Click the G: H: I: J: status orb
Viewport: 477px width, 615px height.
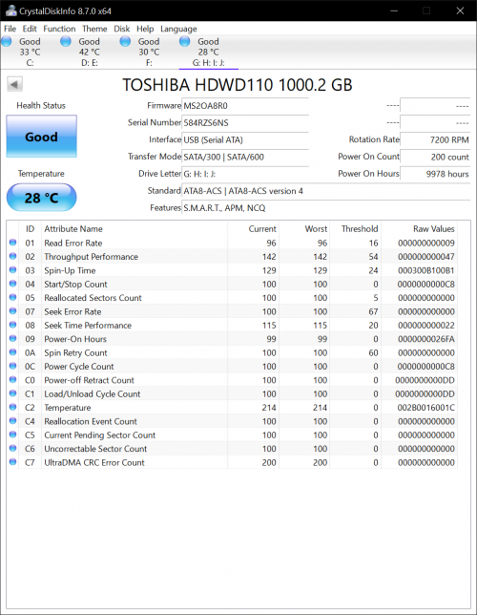pos(185,41)
